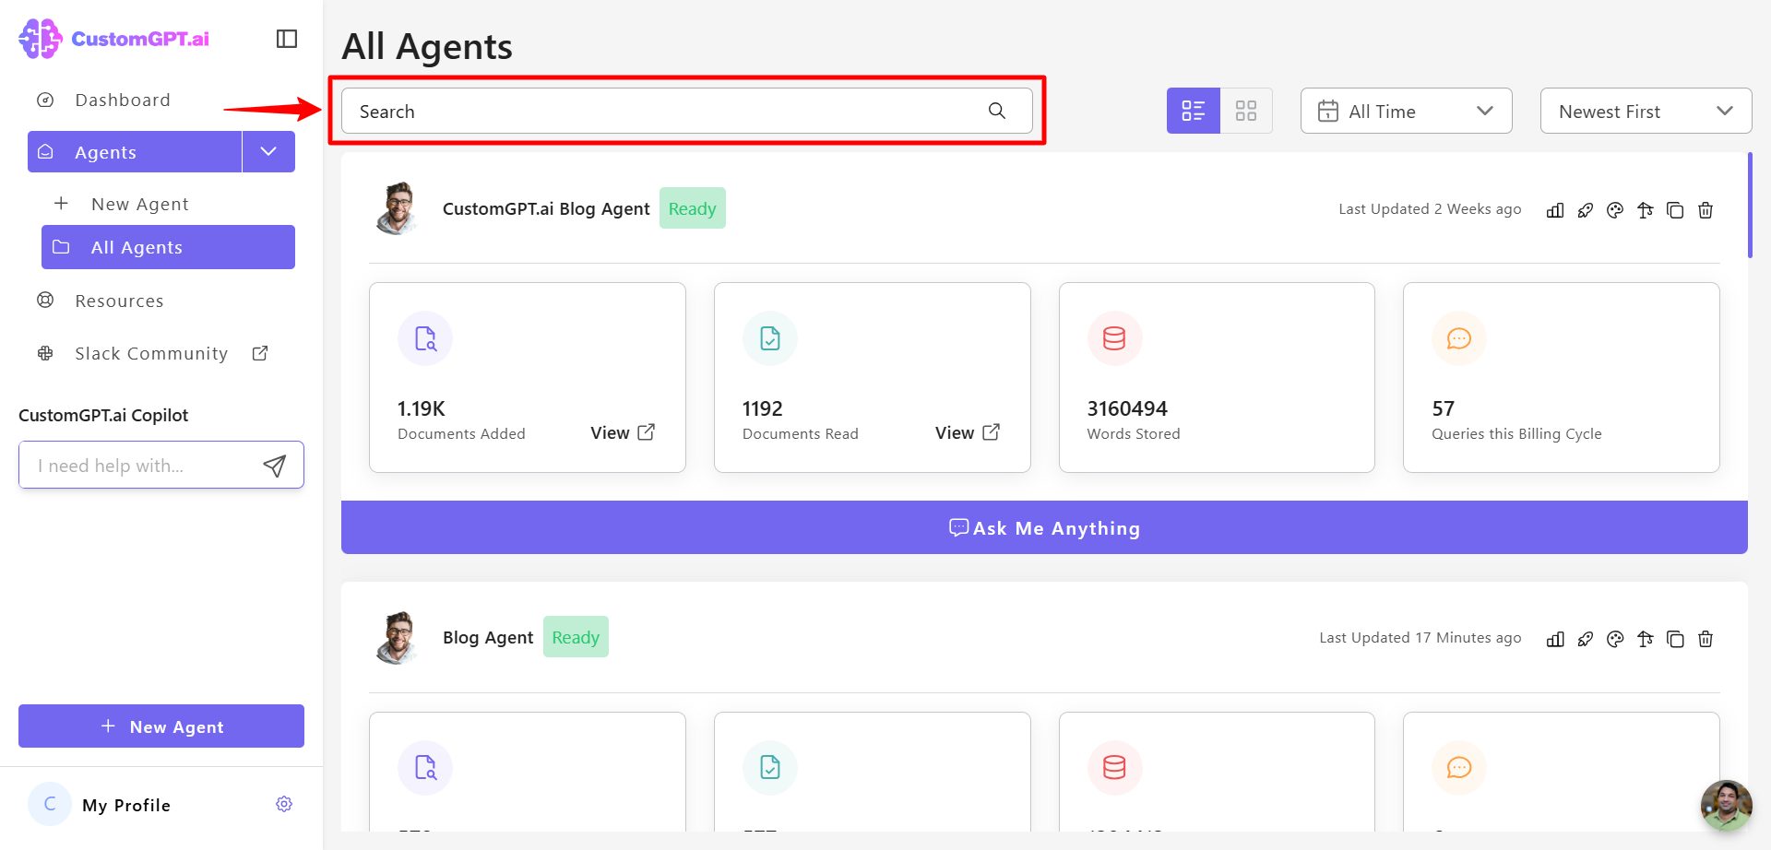Click external link icon beside Slack Community
The width and height of the screenshot is (1771, 850).
click(x=260, y=353)
